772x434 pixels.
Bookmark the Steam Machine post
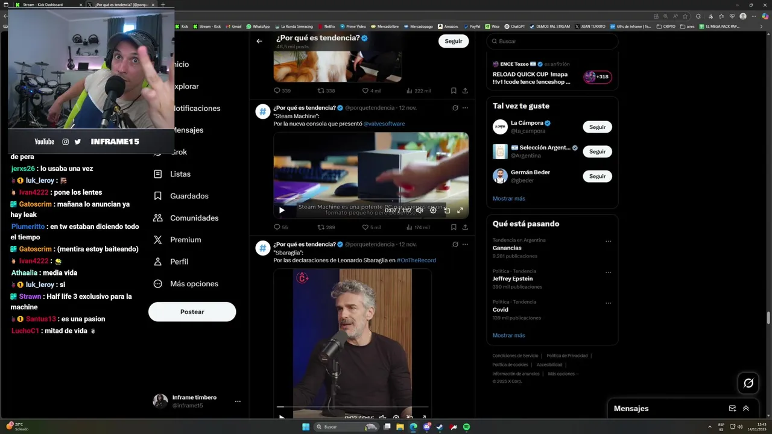[x=454, y=227]
